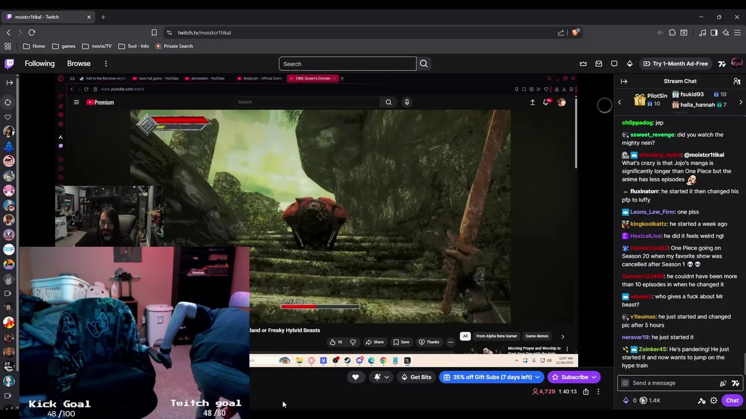This screenshot has width=746, height=419.
Task: Open the Whispers speech bubble icon
Action: tap(614, 63)
